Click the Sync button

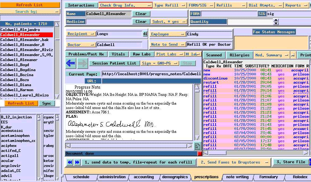tap(47, 103)
